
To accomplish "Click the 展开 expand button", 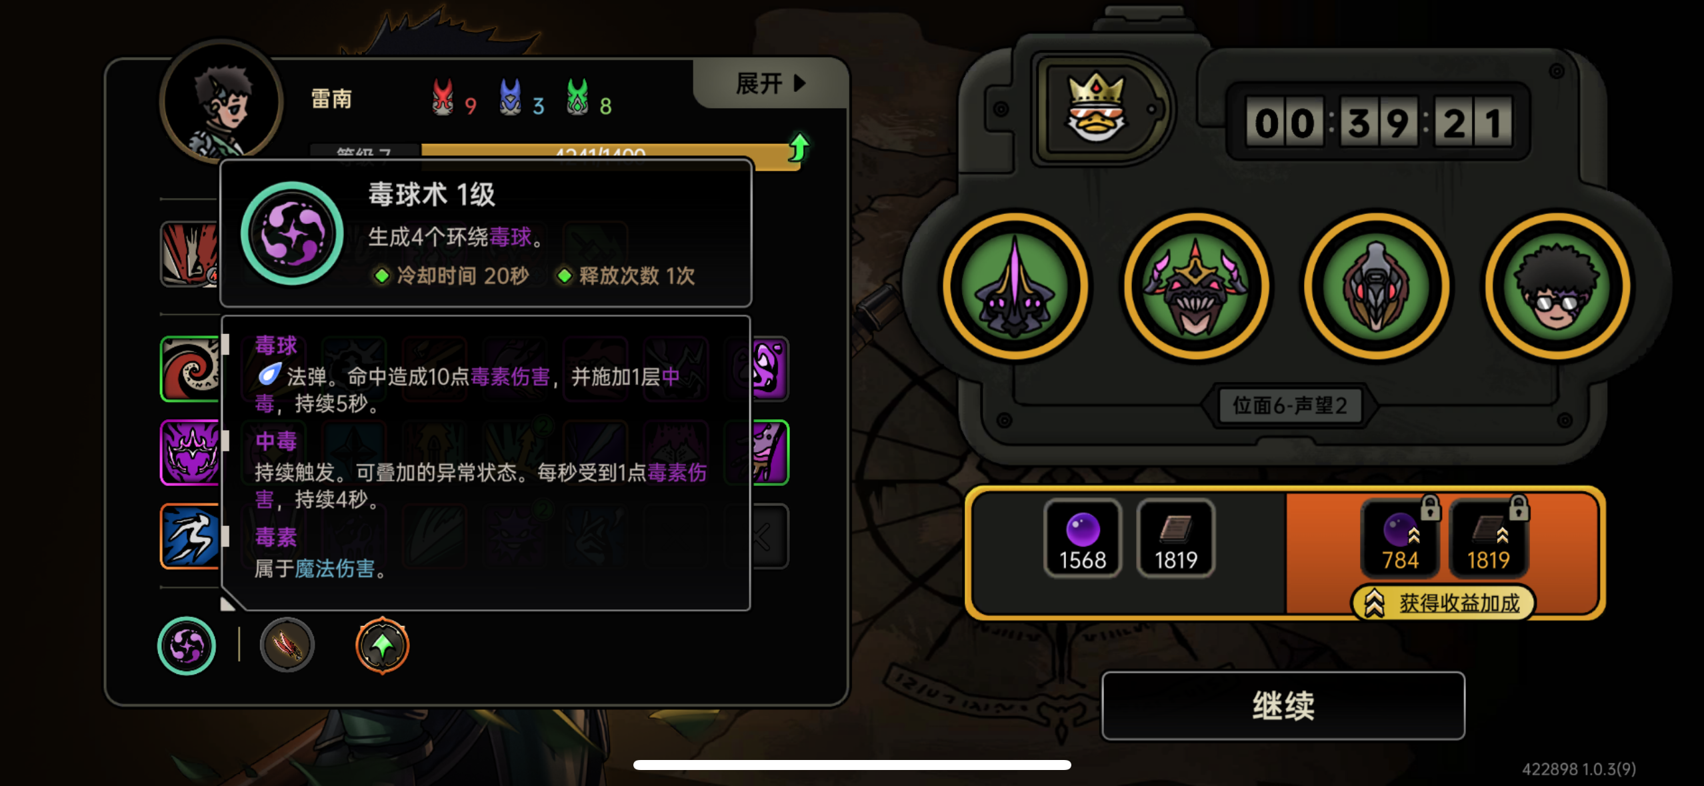I will (771, 84).
